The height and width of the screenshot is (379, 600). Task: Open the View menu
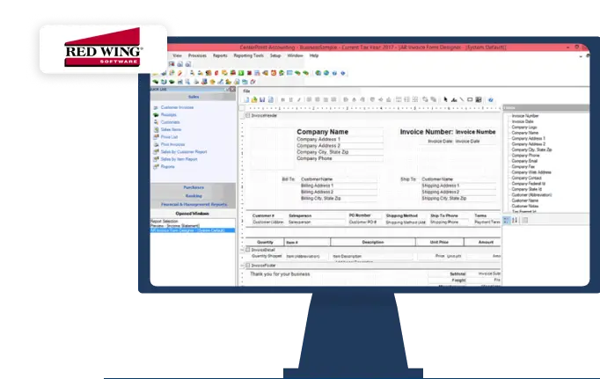177,55
